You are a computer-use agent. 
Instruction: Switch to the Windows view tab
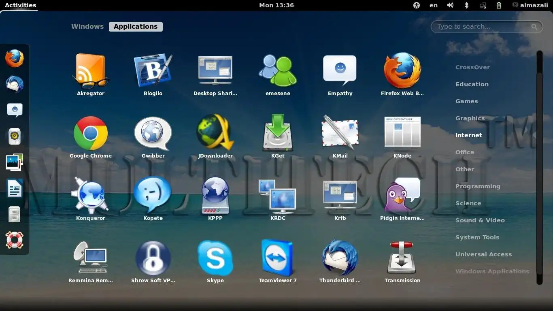pos(87,26)
